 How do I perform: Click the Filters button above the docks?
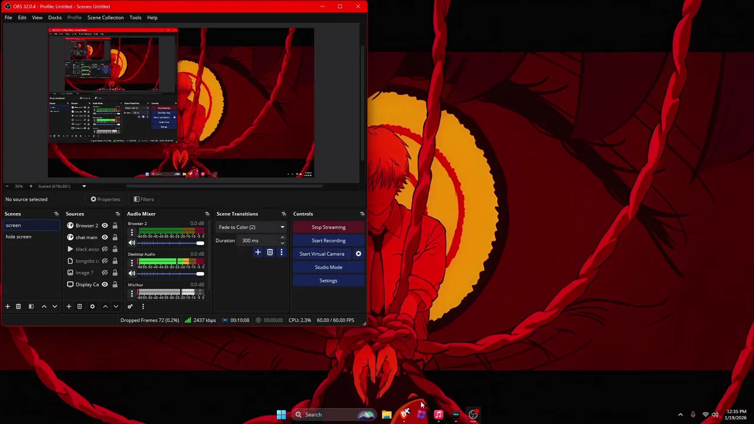(144, 199)
